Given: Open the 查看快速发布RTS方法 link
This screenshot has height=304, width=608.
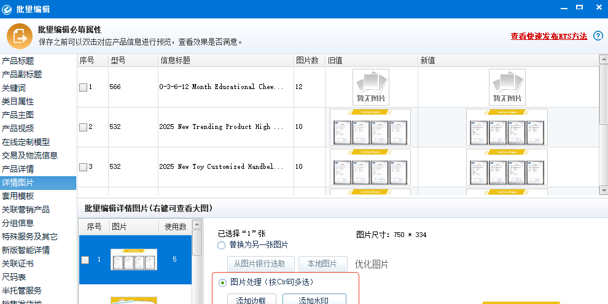Looking at the screenshot, I should point(548,36).
